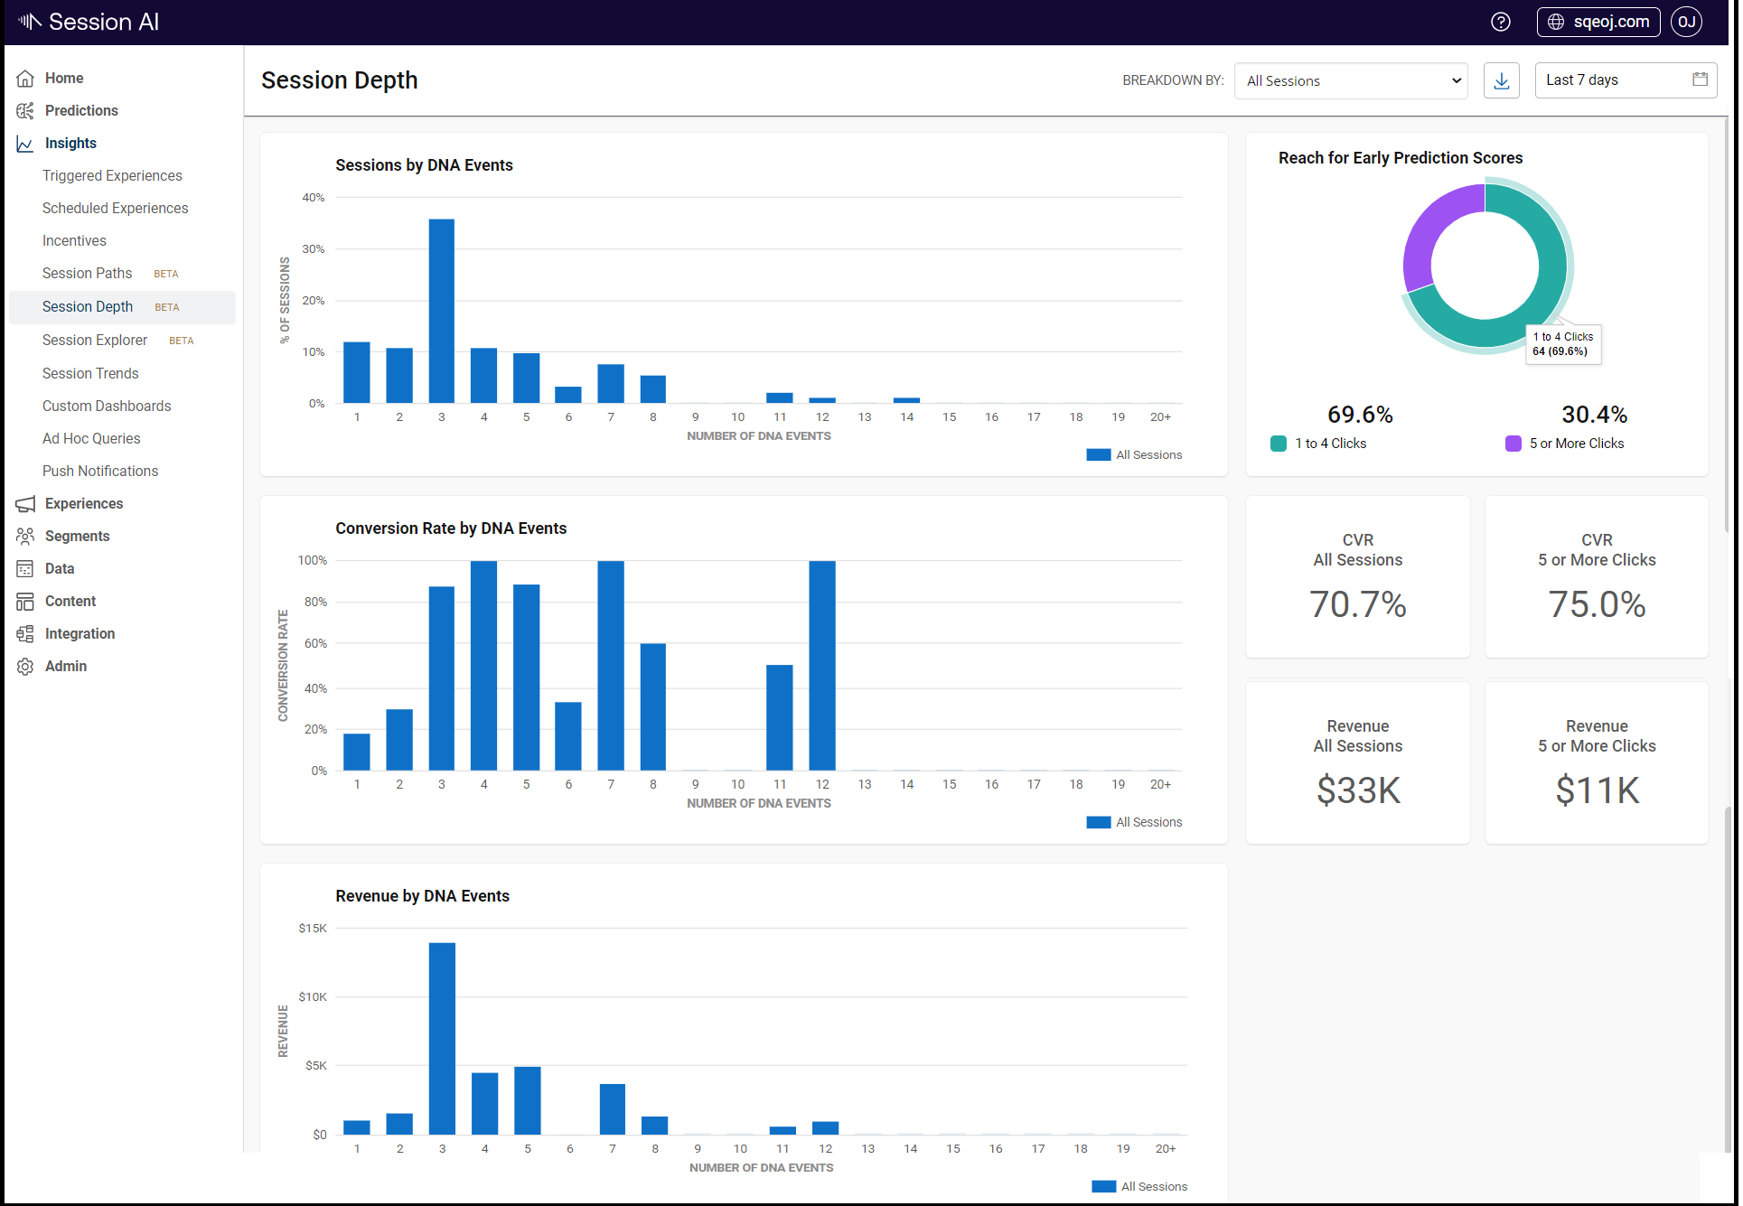Click the teal 1 to 4 Clicks legend swatch
Image resolution: width=1743 pixels, height=1206 pixels.
1279,444
